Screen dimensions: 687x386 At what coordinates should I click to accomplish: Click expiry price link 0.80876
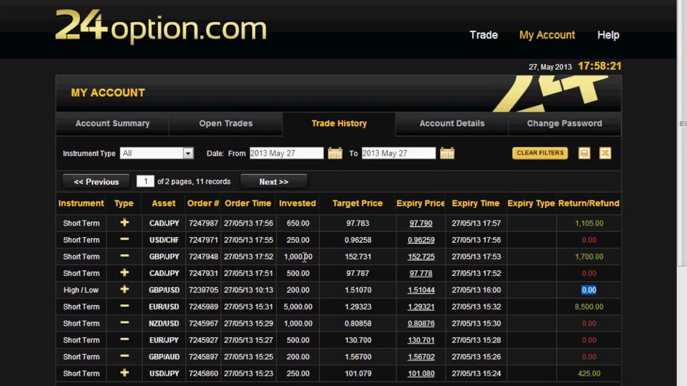click(421, 323)
